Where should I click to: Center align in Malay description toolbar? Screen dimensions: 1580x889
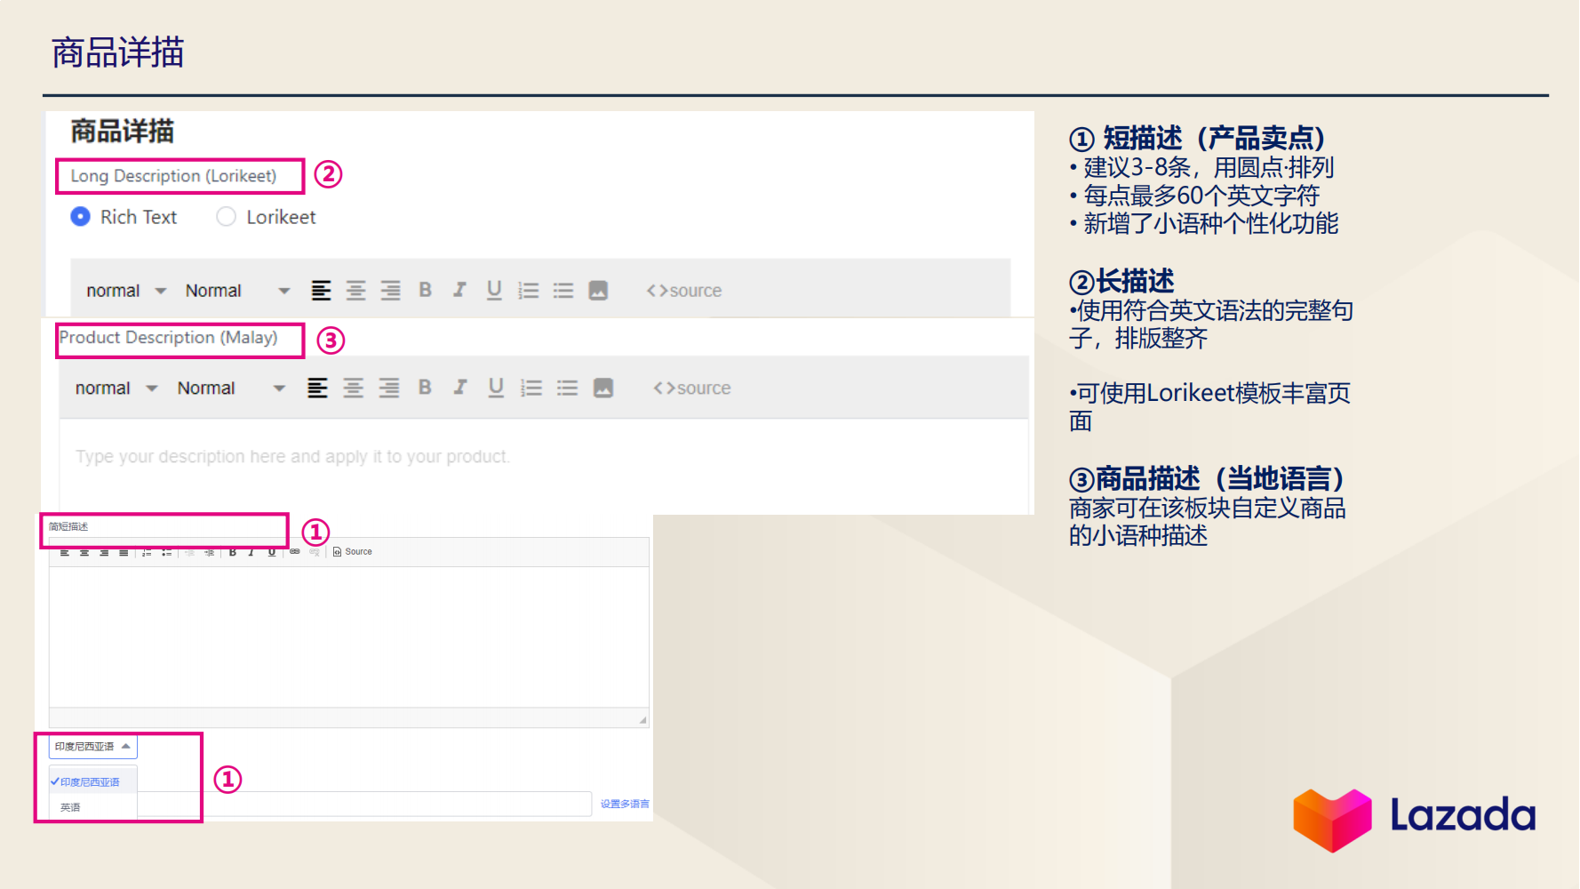[354, 388]
